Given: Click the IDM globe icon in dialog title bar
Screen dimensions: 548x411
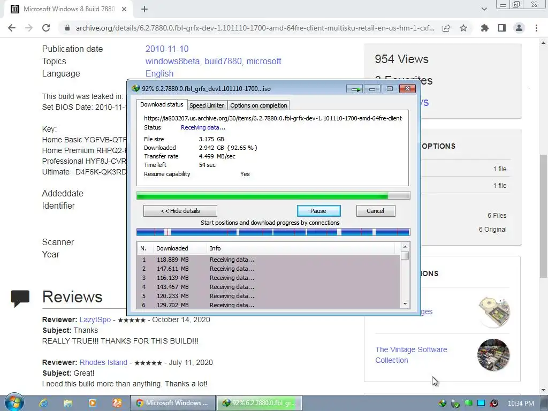Looking at the screenshot, I should click(x=135, y=88).
